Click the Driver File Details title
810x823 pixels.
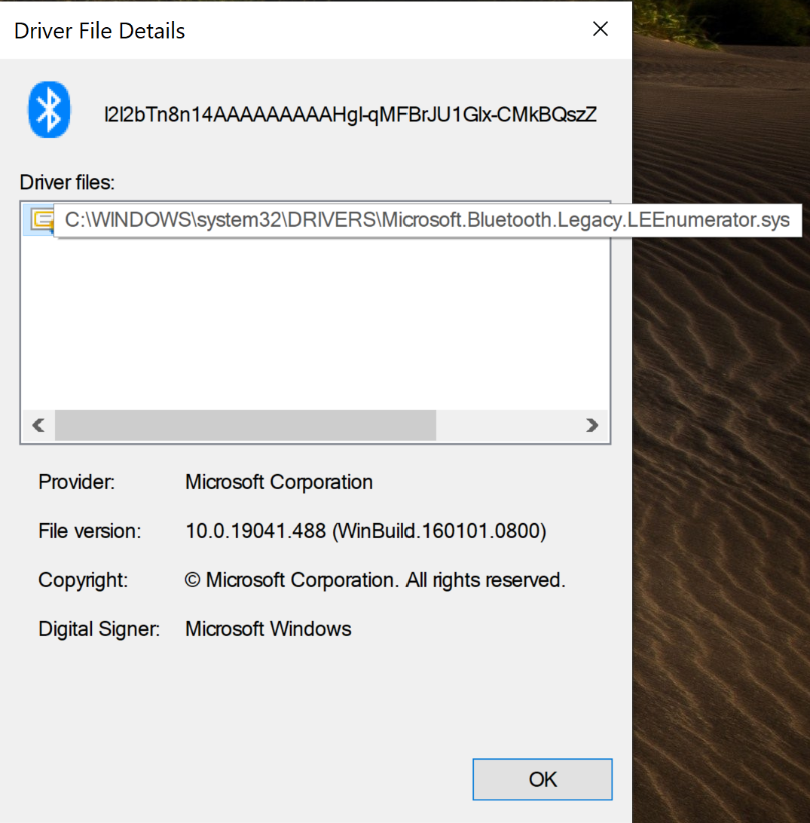point(99,31)
